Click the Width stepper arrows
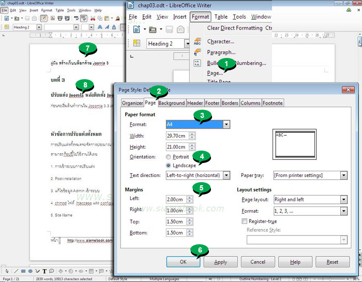The width and height of the screenshot is (362, 282). 192,136
